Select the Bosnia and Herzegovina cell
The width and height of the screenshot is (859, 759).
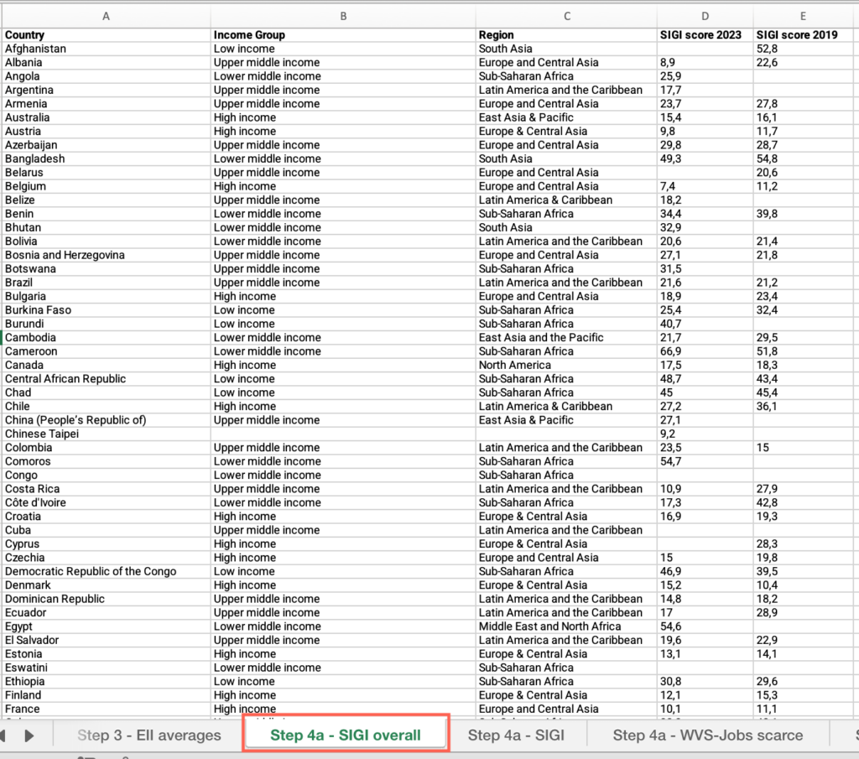(107, 255)
